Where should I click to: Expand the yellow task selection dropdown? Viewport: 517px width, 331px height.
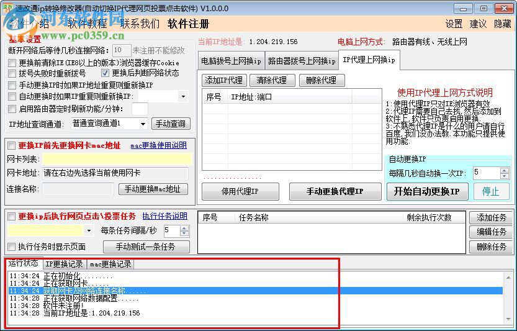coord(89,230)
